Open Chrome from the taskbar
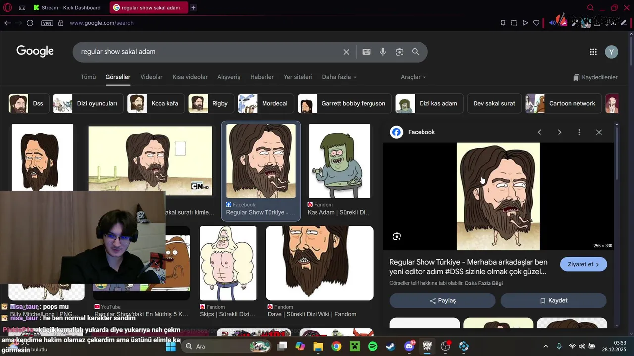This screenshot has height=356, width=634. click(x=336, y=346)
